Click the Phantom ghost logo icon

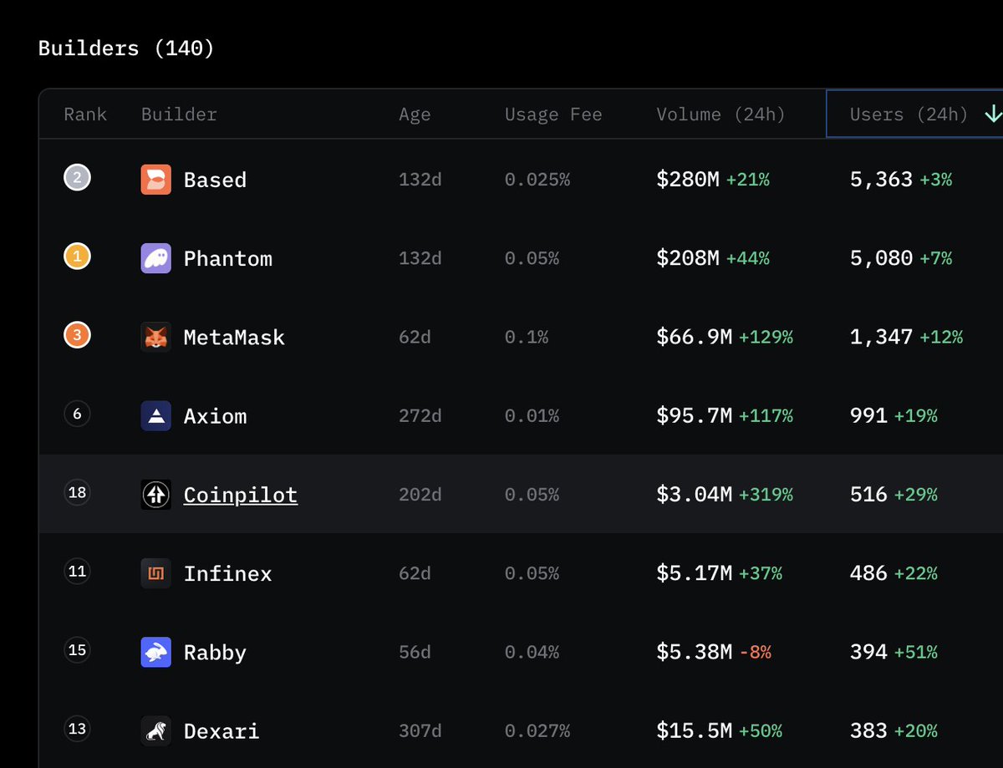156,258
